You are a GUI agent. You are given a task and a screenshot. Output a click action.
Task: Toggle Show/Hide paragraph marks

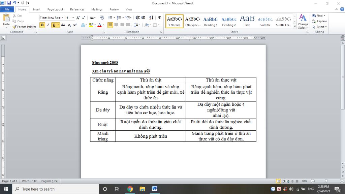click(x=159, y=18)
